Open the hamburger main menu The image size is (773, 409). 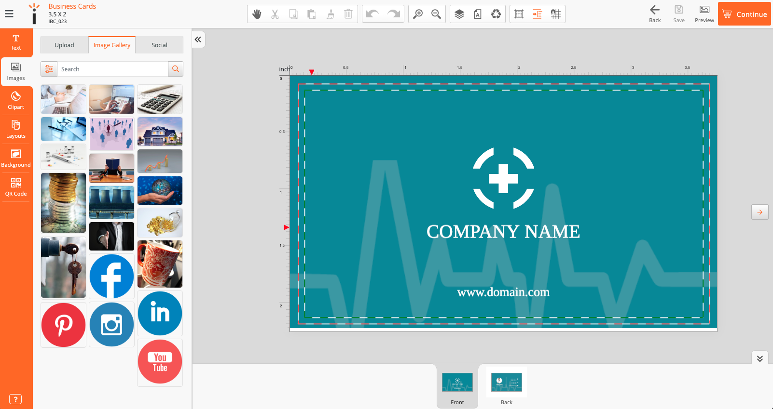pos(9,14)
